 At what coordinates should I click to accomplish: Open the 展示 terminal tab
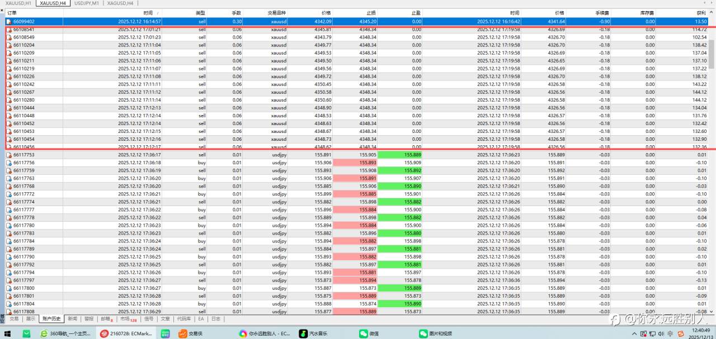tap(30, 319)
